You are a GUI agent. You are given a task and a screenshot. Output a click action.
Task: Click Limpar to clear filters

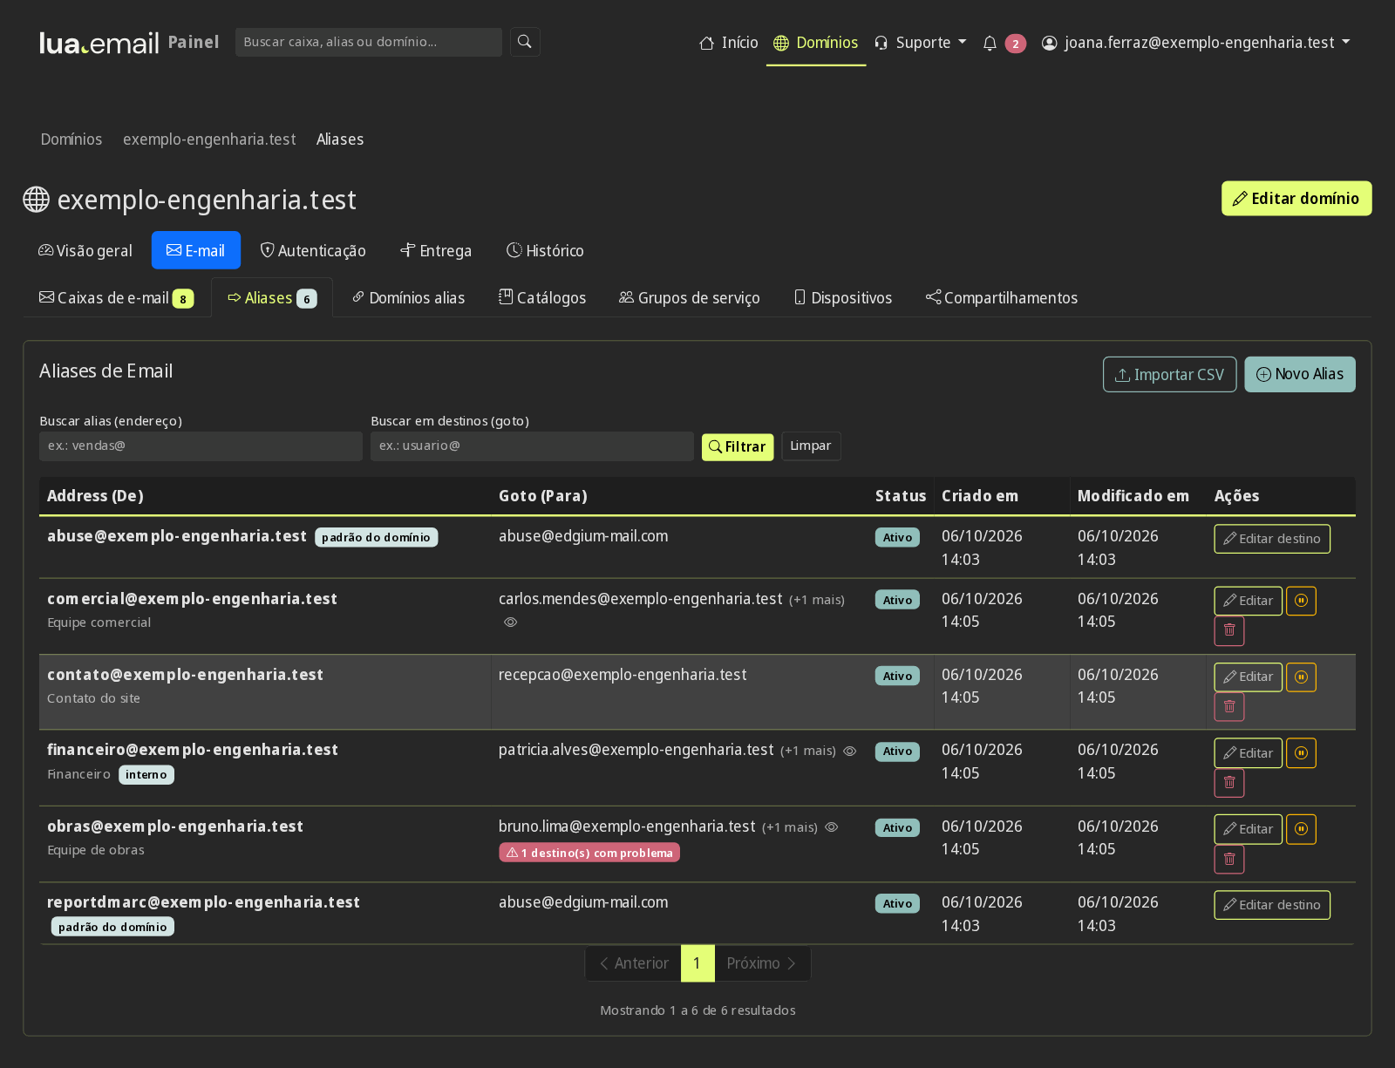click(x=811, y=446)
